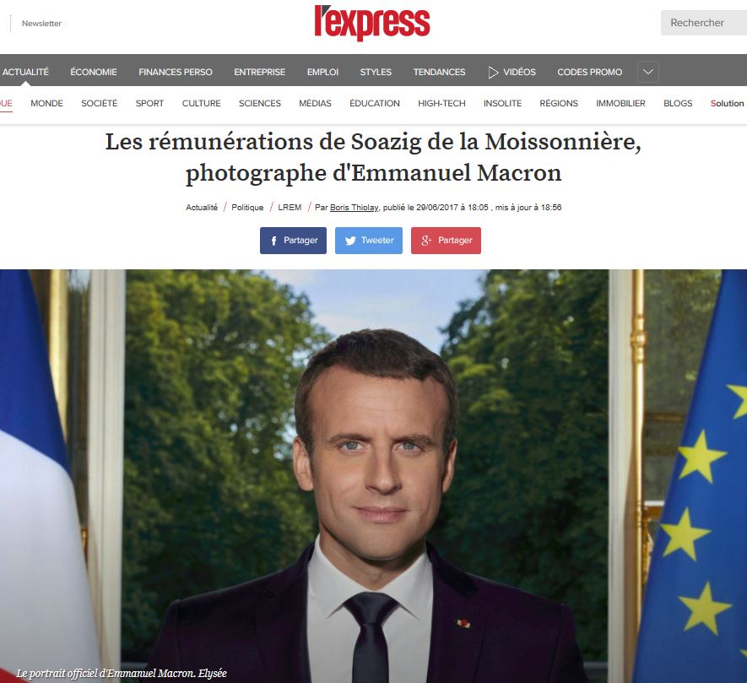Open the High-Tech subcategory

[x=441, y=104]
